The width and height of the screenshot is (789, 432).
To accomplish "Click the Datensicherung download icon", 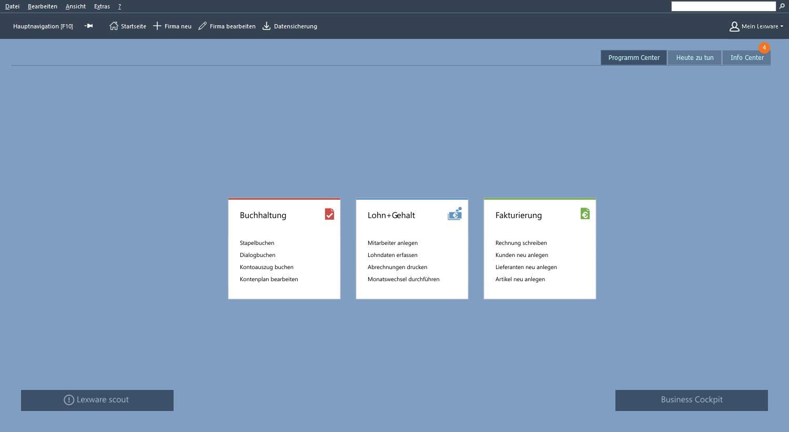I will pos(267,26).
